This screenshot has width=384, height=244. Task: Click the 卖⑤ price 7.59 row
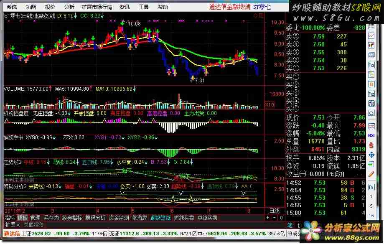(x=326, y=36)
